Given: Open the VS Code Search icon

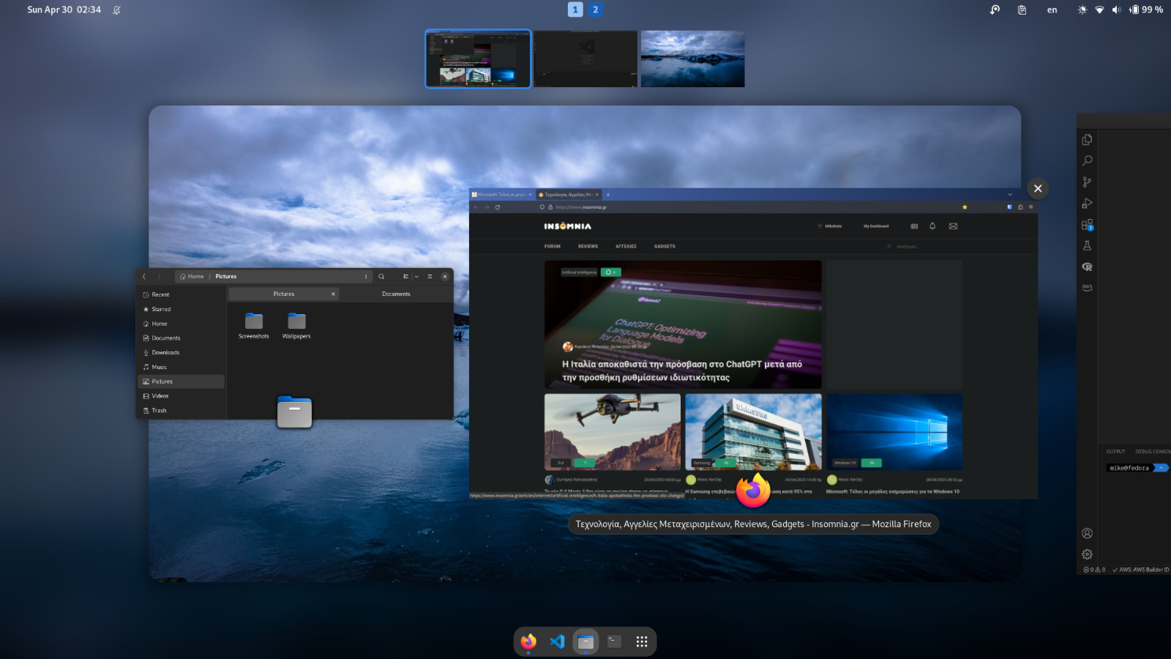Looking at the screenshot, I should pyautogui.click(x=1087, y=160).
